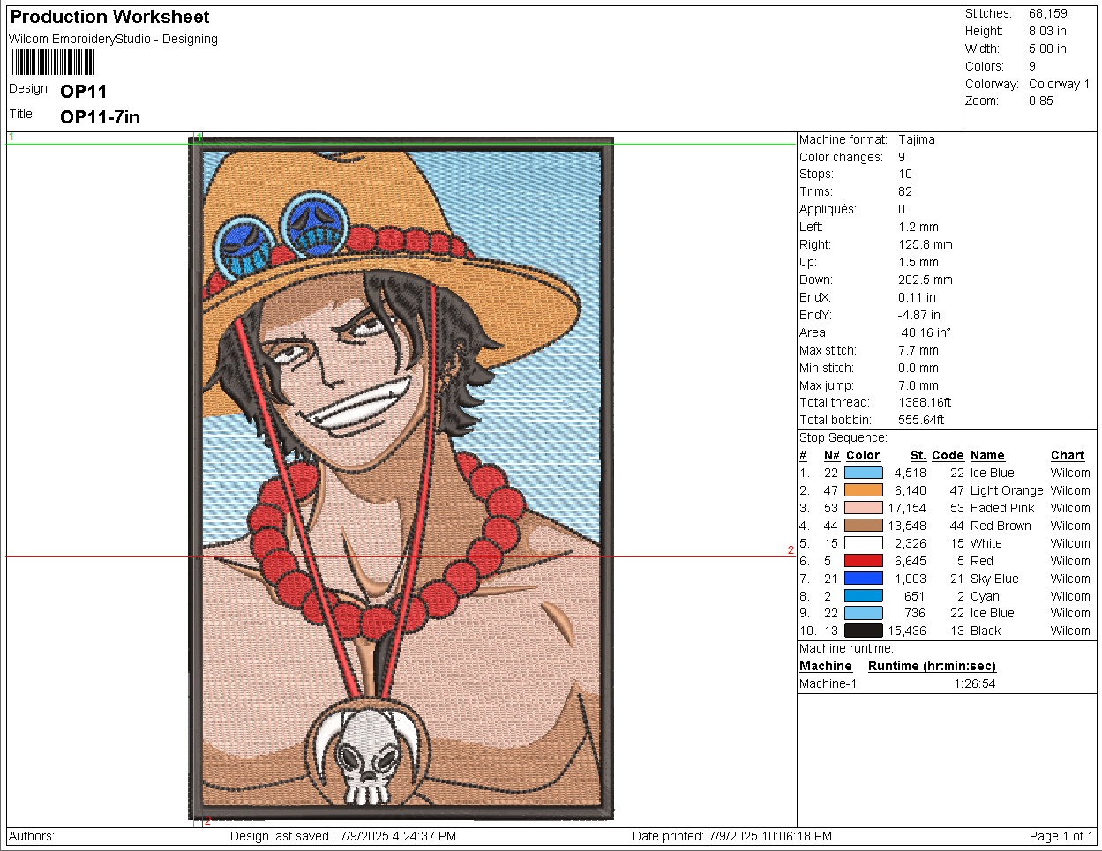Select the Ice Blue swatch in stop row 9

tap(863, 613)
